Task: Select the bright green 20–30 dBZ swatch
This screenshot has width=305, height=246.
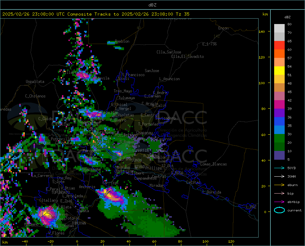Action: [x=279, y=138]
